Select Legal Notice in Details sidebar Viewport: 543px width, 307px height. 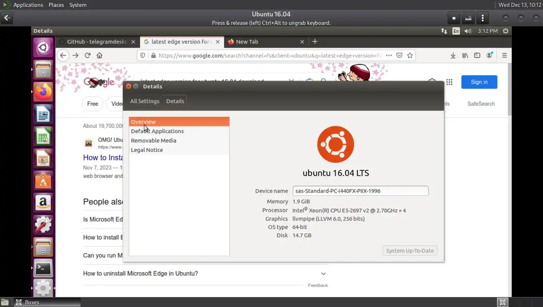tap(179, 150)
